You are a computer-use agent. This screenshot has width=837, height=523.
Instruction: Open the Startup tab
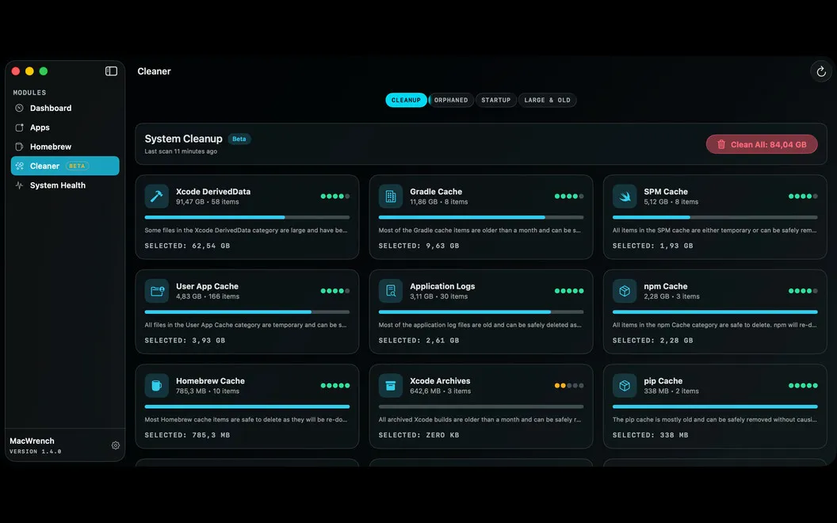tap(496, 100)
